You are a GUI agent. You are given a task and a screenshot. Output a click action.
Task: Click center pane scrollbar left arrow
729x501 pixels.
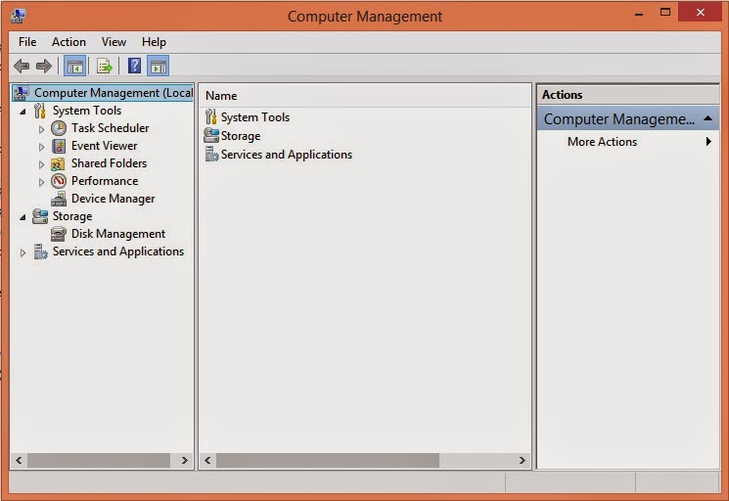(x=207, y=460)
